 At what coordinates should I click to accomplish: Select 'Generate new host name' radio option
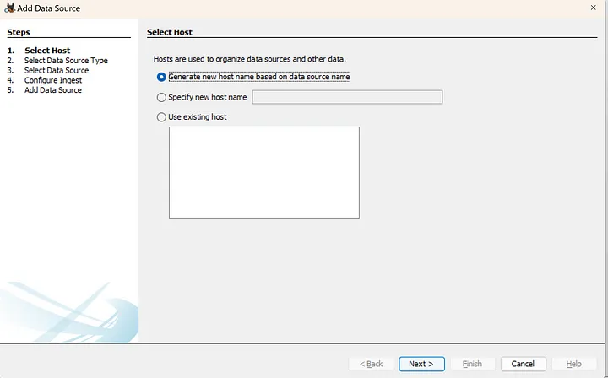161,77
